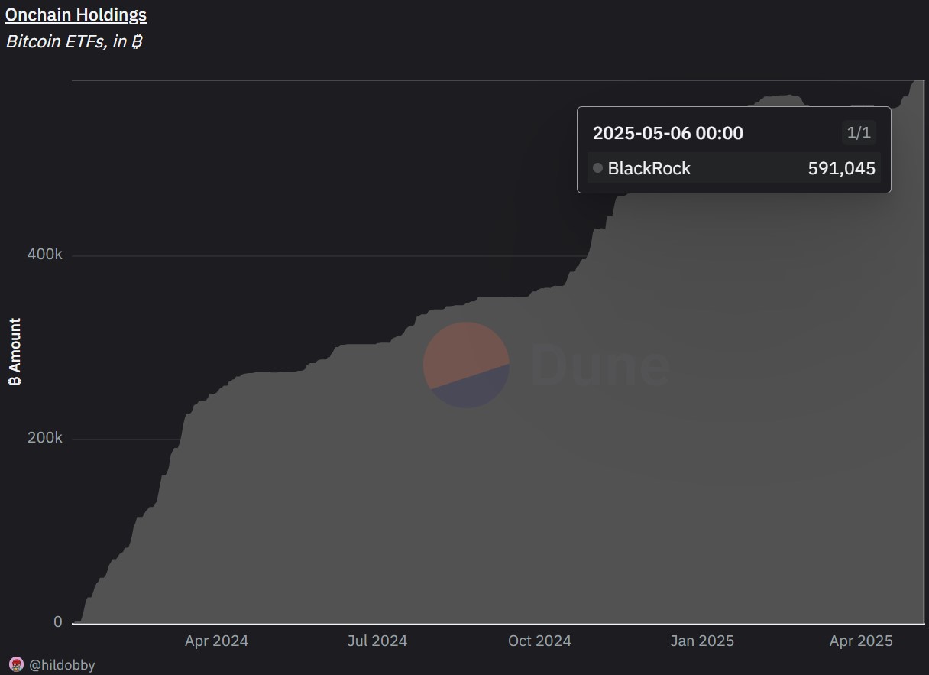Click the 1/1 page indicator in tooltip
Image resolution: width=929 pixels, height=675 pixels.
point(858,133)
